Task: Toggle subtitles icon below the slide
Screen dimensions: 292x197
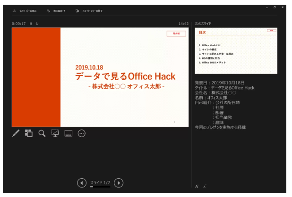Action: tap(68, 133)
